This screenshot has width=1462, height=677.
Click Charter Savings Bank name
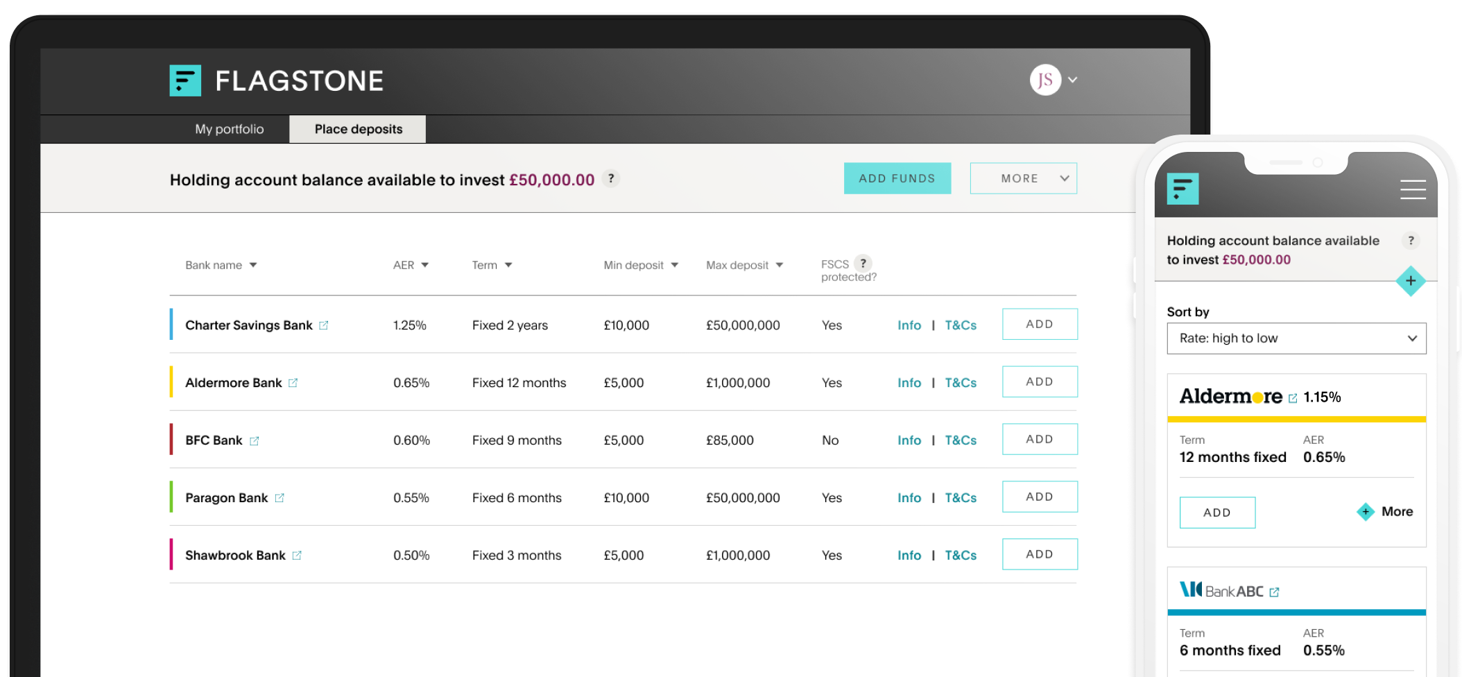tap(248, 325)
